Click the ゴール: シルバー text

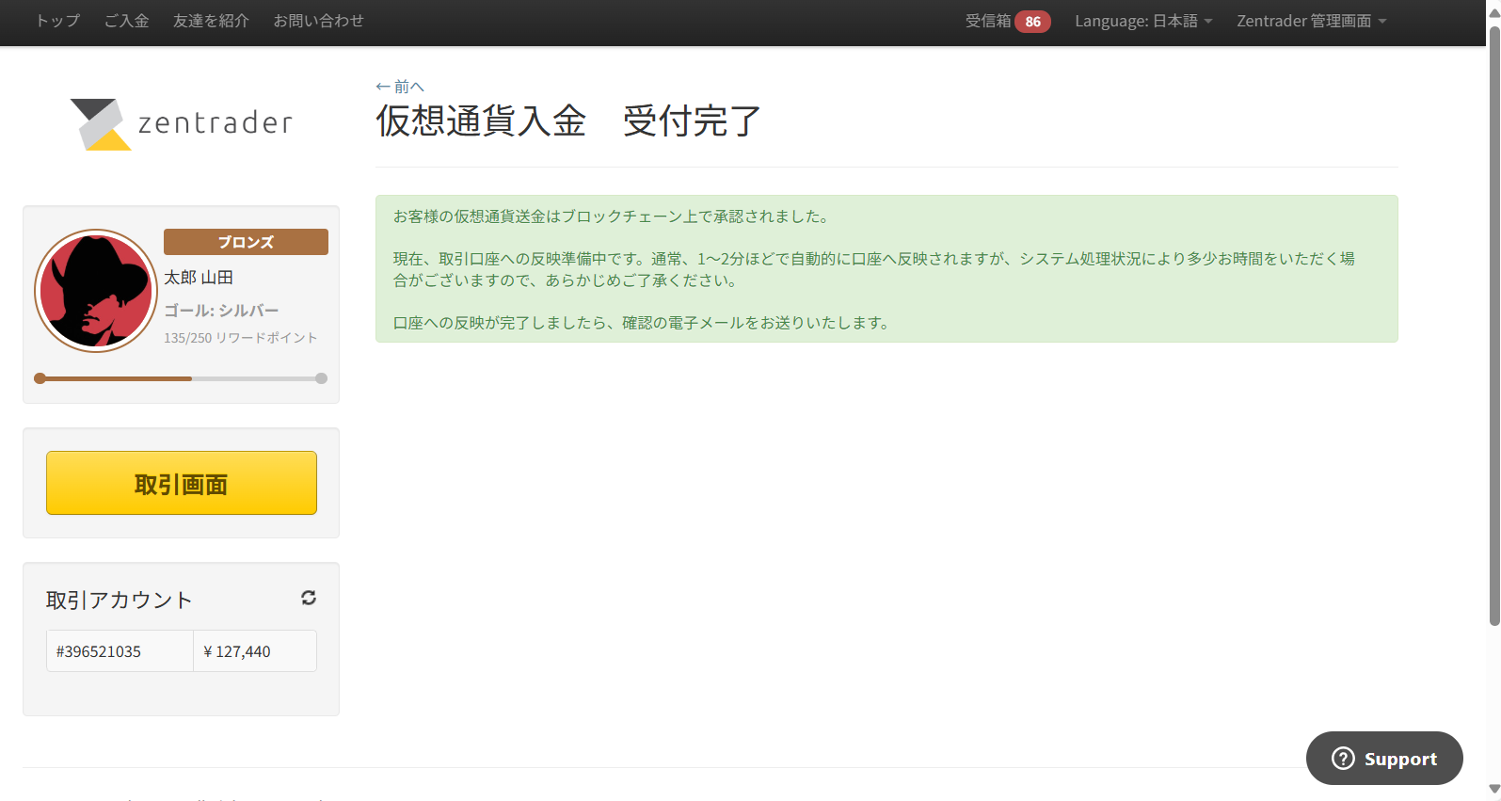[x=221, y=311]
